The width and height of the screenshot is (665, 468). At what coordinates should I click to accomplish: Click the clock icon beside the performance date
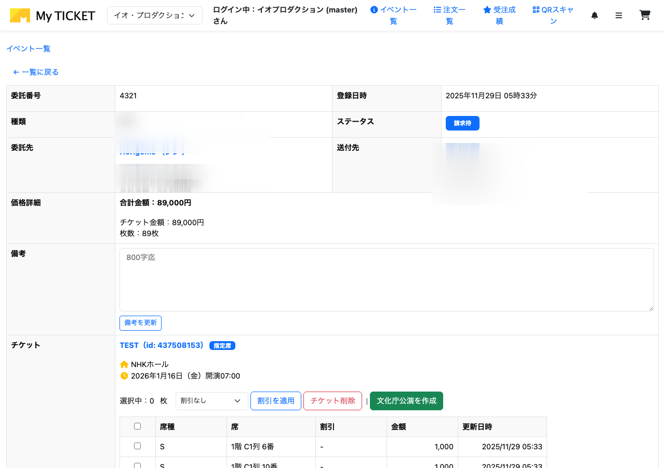(x=123, y=375)
